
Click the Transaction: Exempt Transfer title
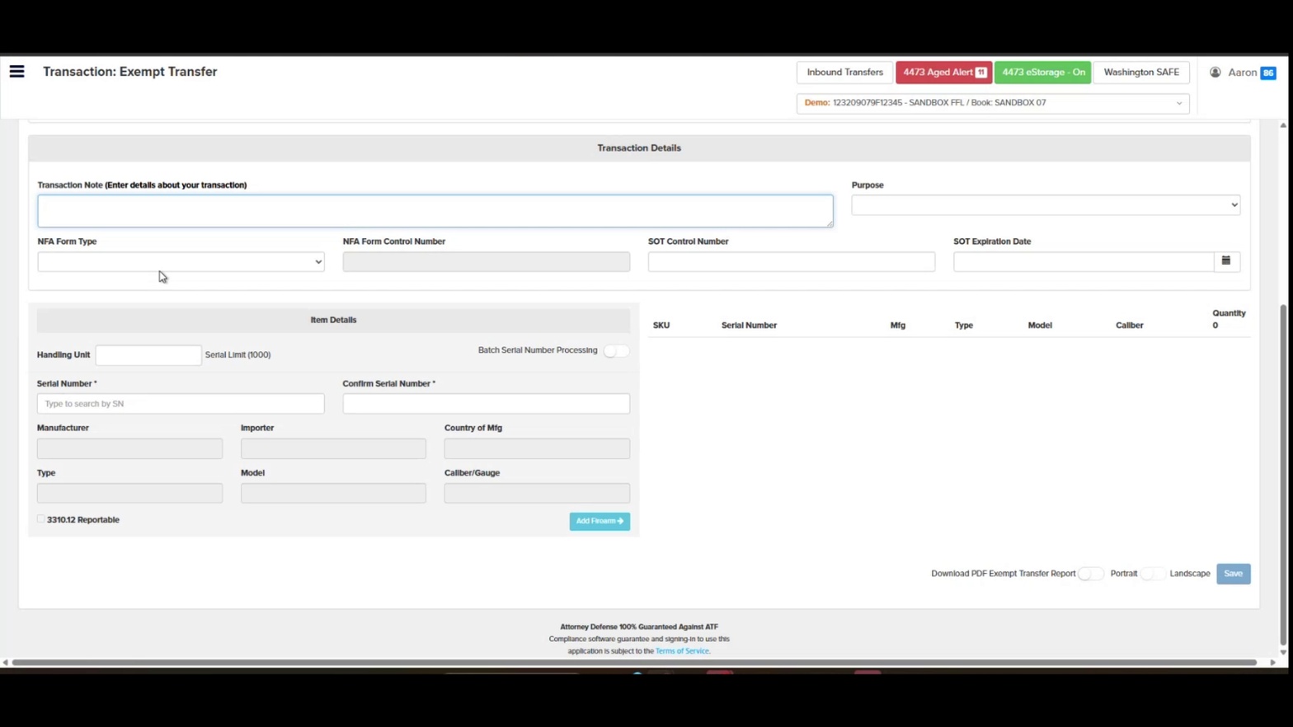click(130, 72)
